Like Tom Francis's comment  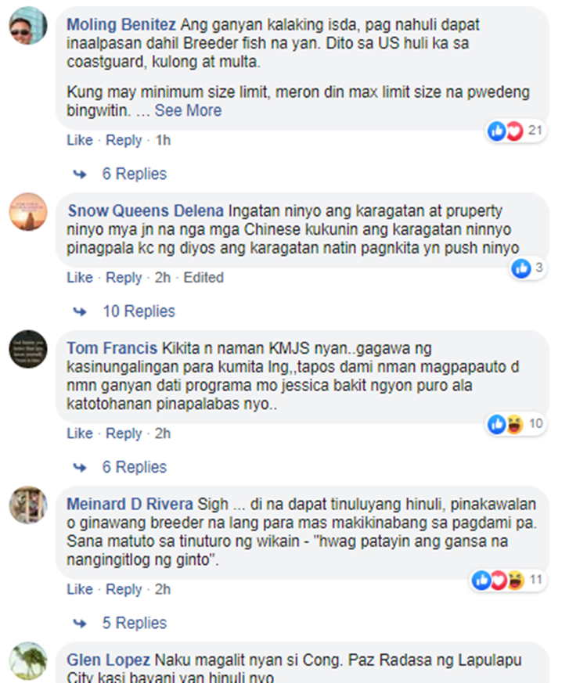(x=80, y=433)
